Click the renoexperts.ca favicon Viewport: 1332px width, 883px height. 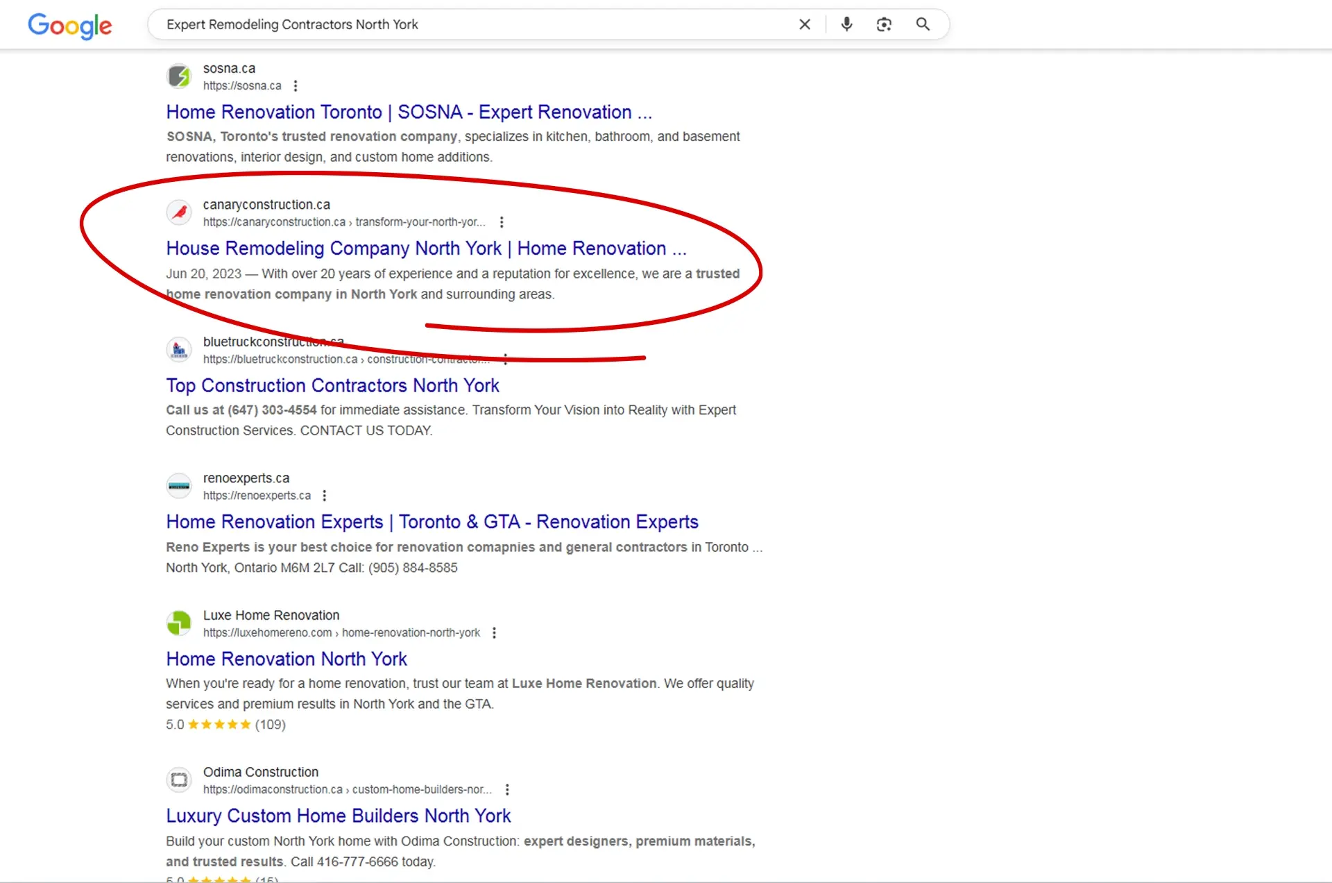(179, 486)
